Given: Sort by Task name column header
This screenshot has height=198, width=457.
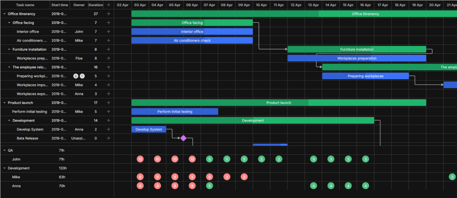Looking at the screenshot, I should (25, 5).
